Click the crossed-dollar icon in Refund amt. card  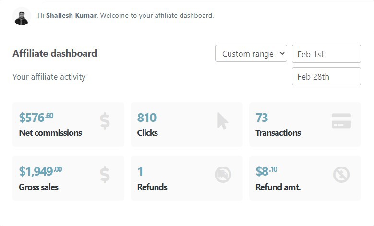click(341, 175)
